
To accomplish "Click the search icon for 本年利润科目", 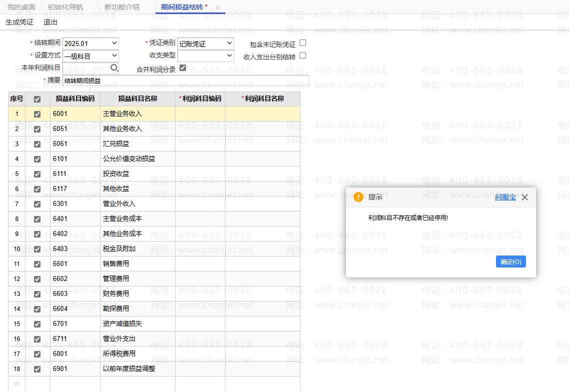I will click(x=114, y=67).
